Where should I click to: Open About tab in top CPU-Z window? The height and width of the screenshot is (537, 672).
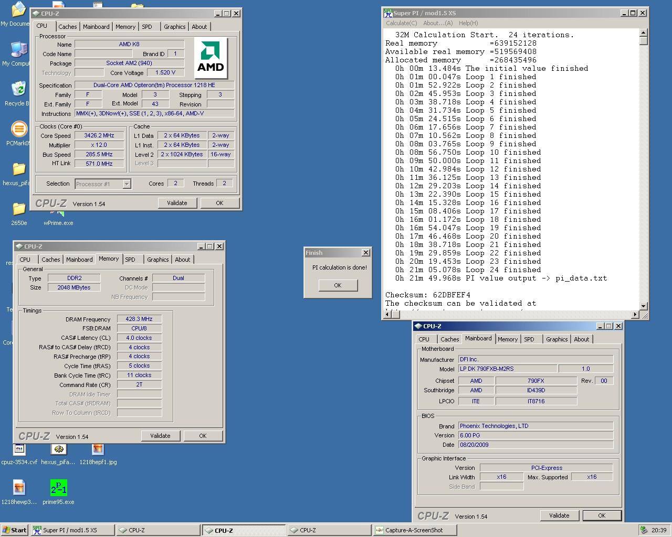tap(199, 27)
